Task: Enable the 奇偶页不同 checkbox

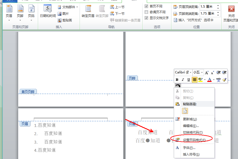Action: (146, 12)
